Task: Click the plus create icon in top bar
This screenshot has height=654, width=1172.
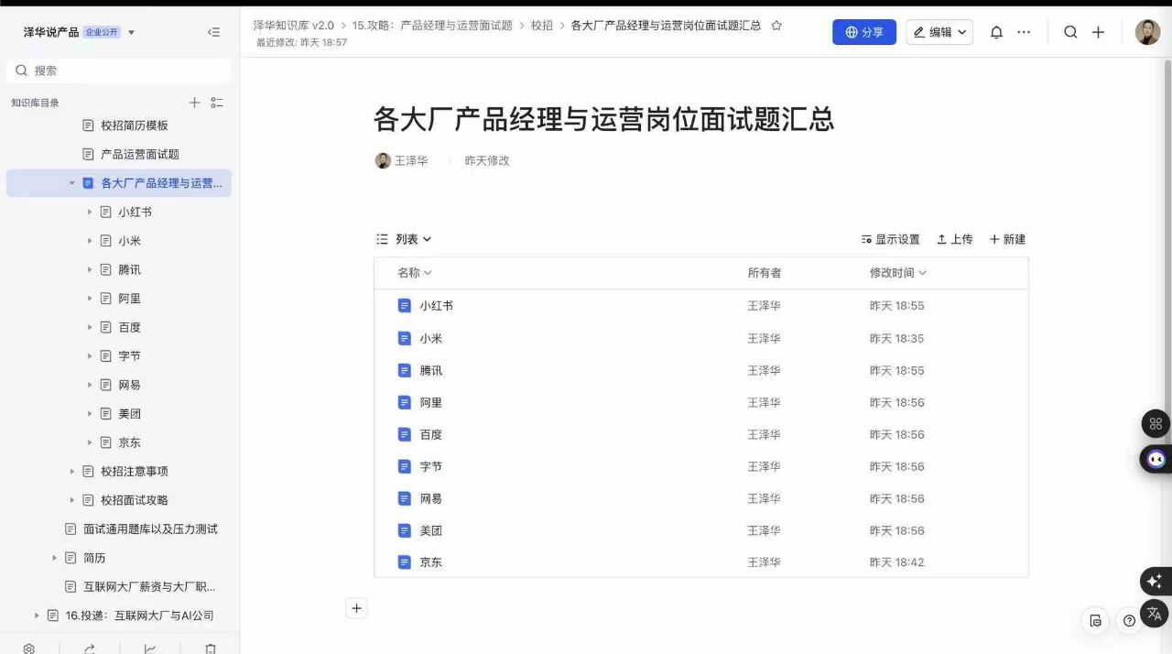Action: (1098, 32)
